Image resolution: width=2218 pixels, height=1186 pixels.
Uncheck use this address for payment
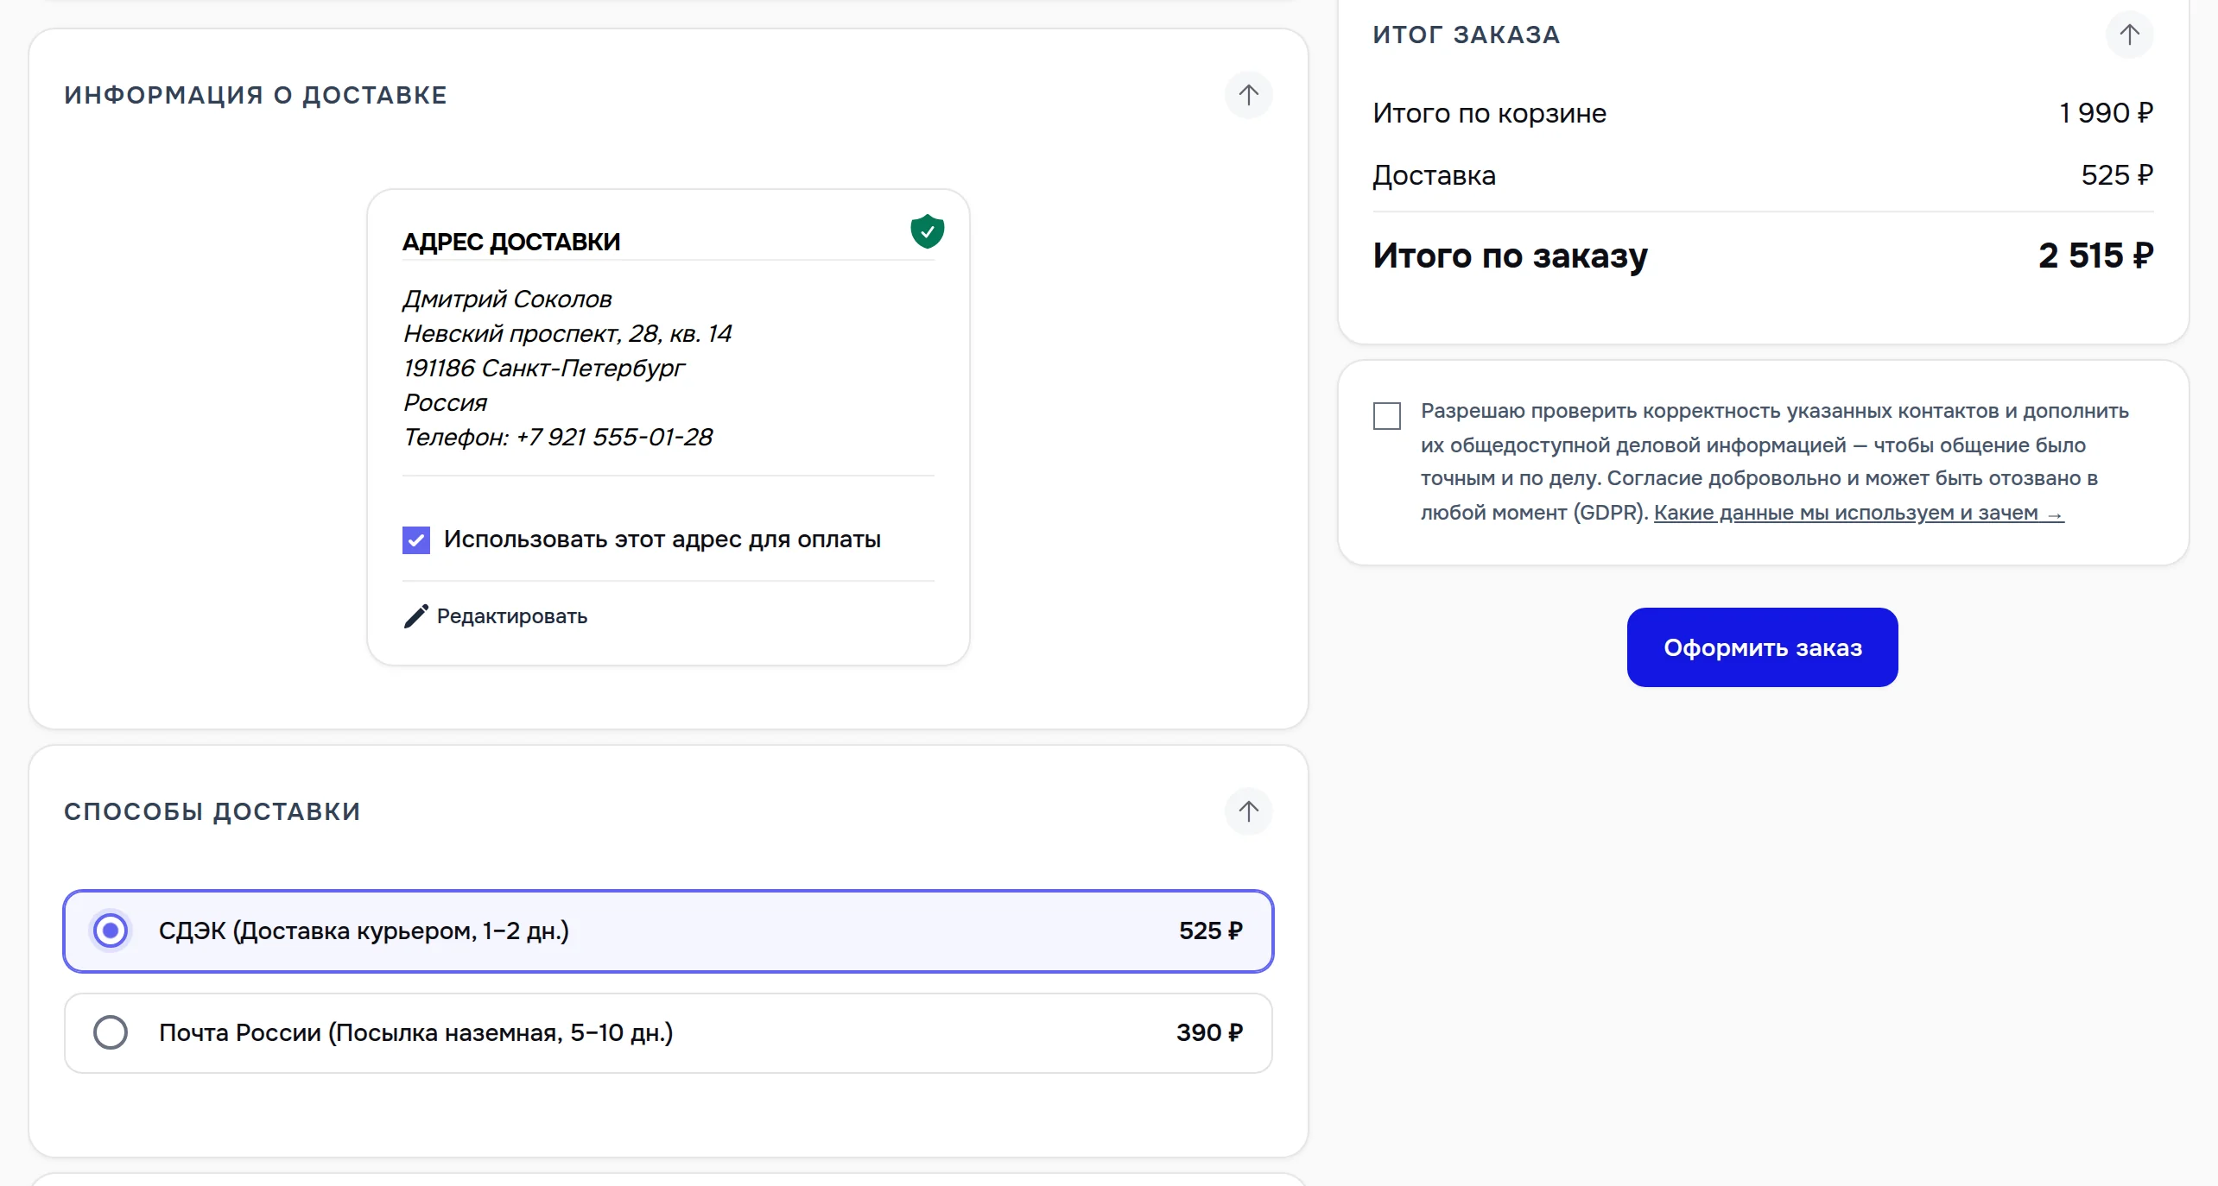click(416, 540)
